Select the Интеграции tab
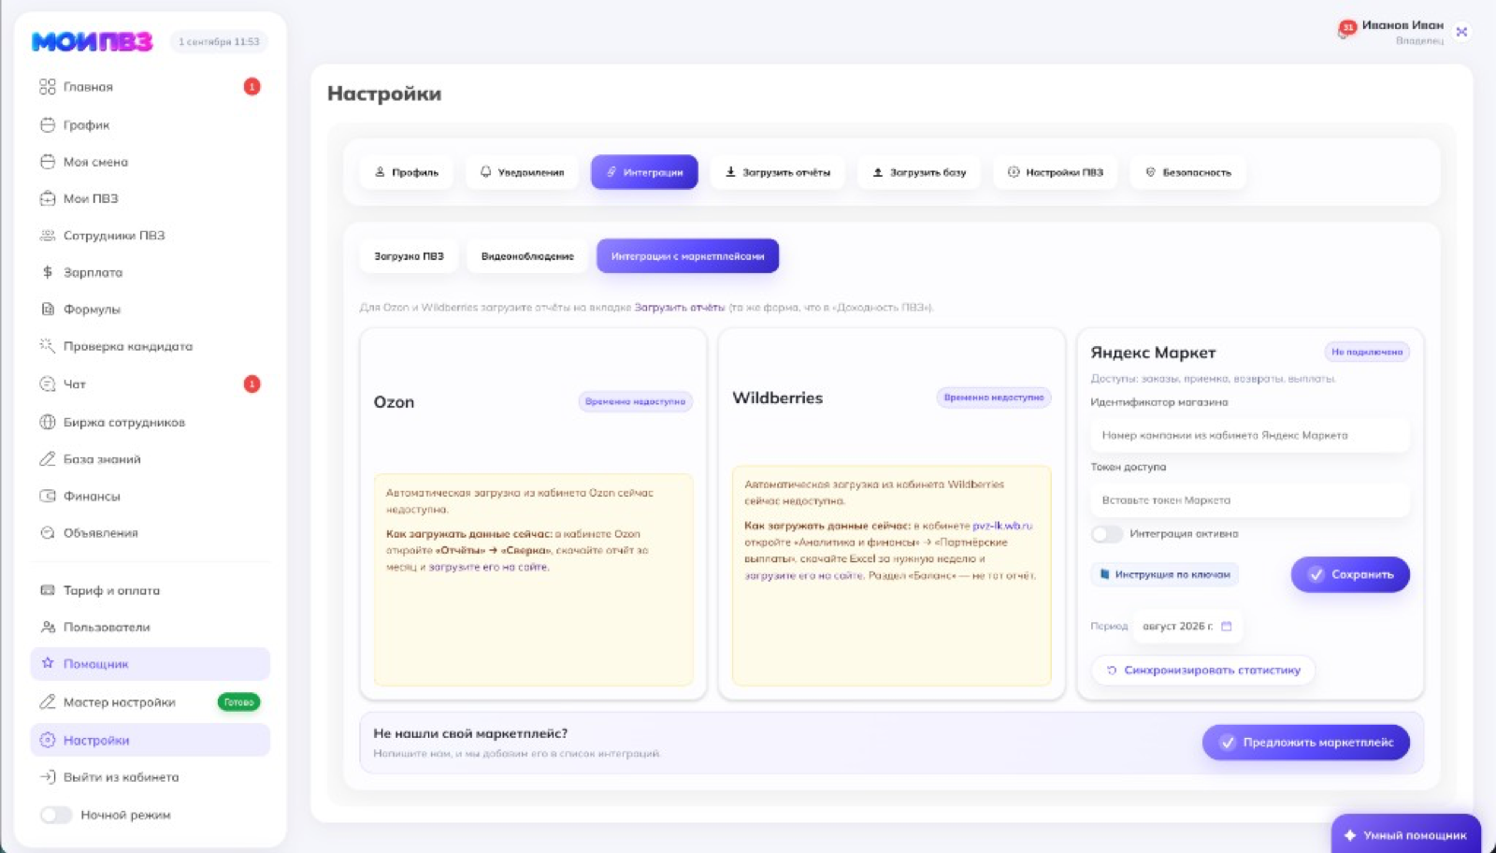Image resolution: width=1496 pixels, height=853 pixels. point(644,172)
